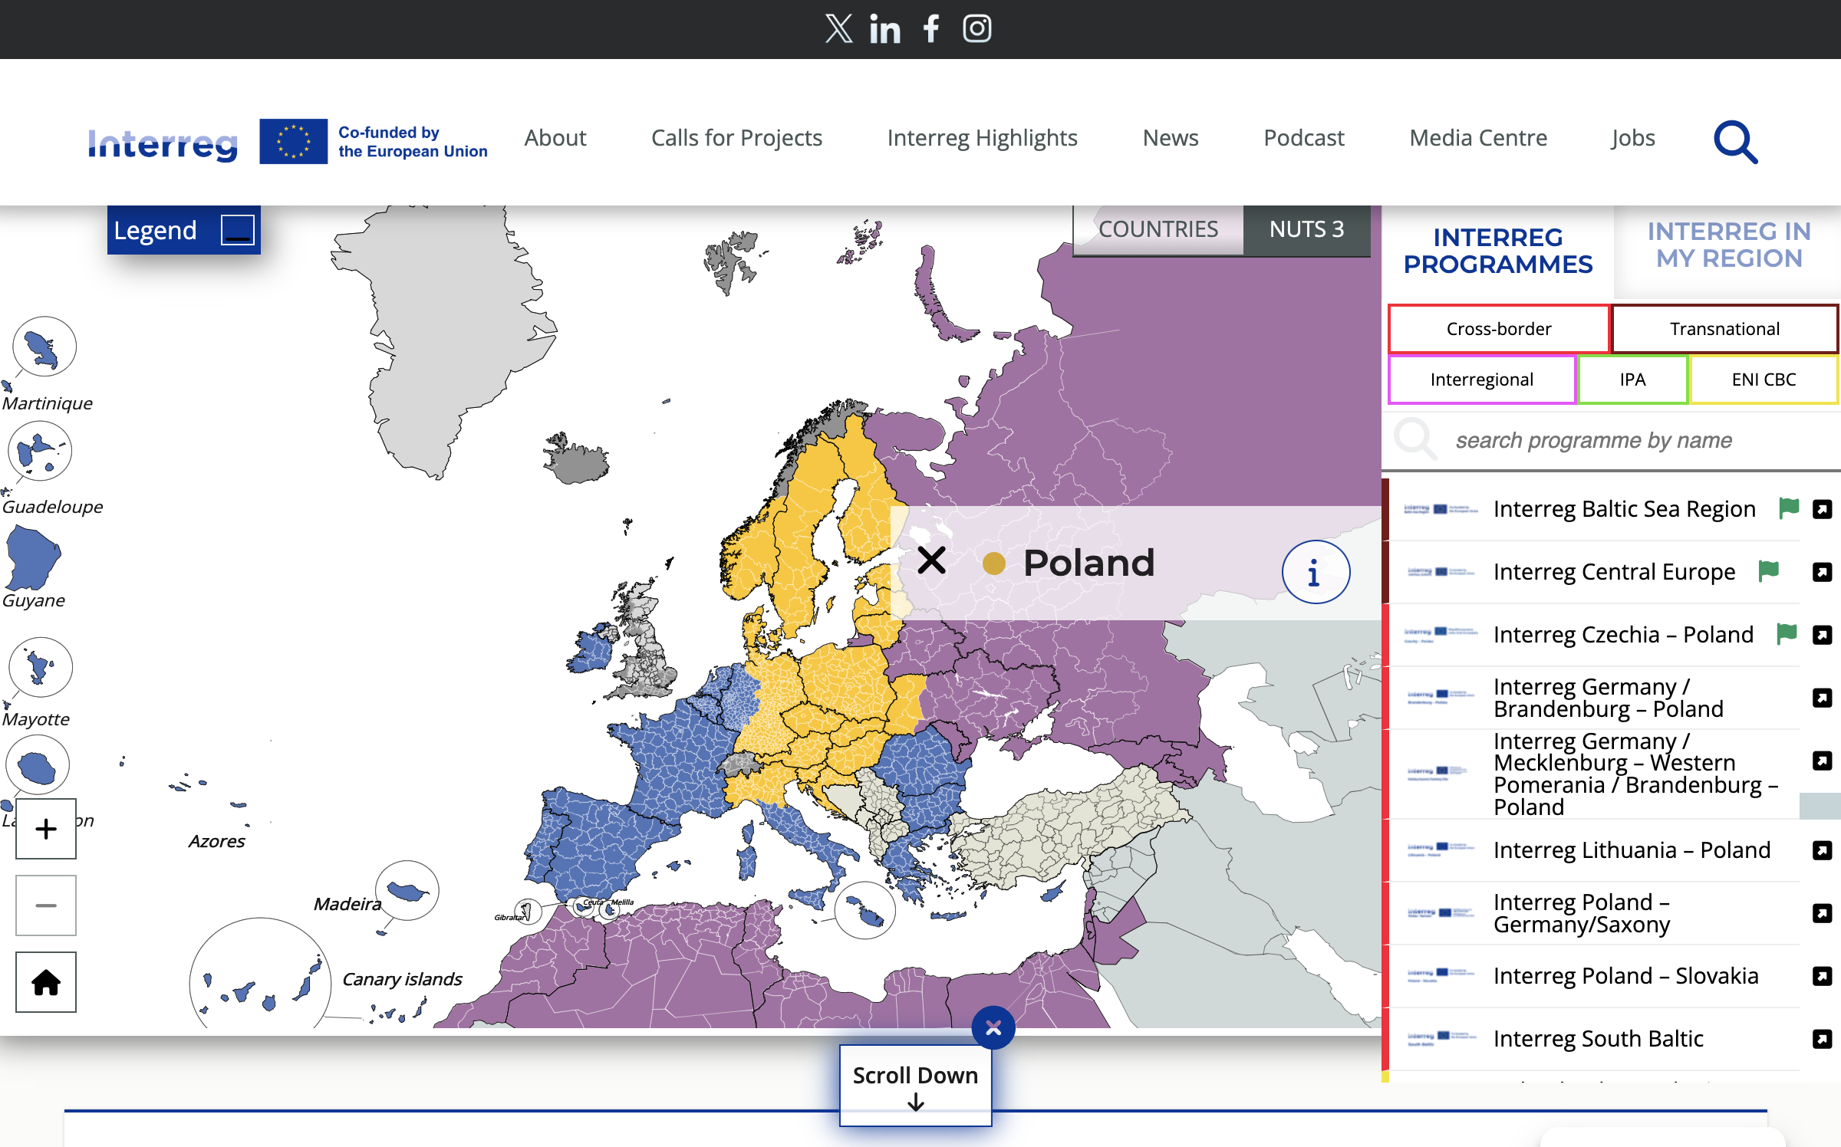Focus the search programme by name field
1841x1147 pixels.
(x=1611, y=440)
